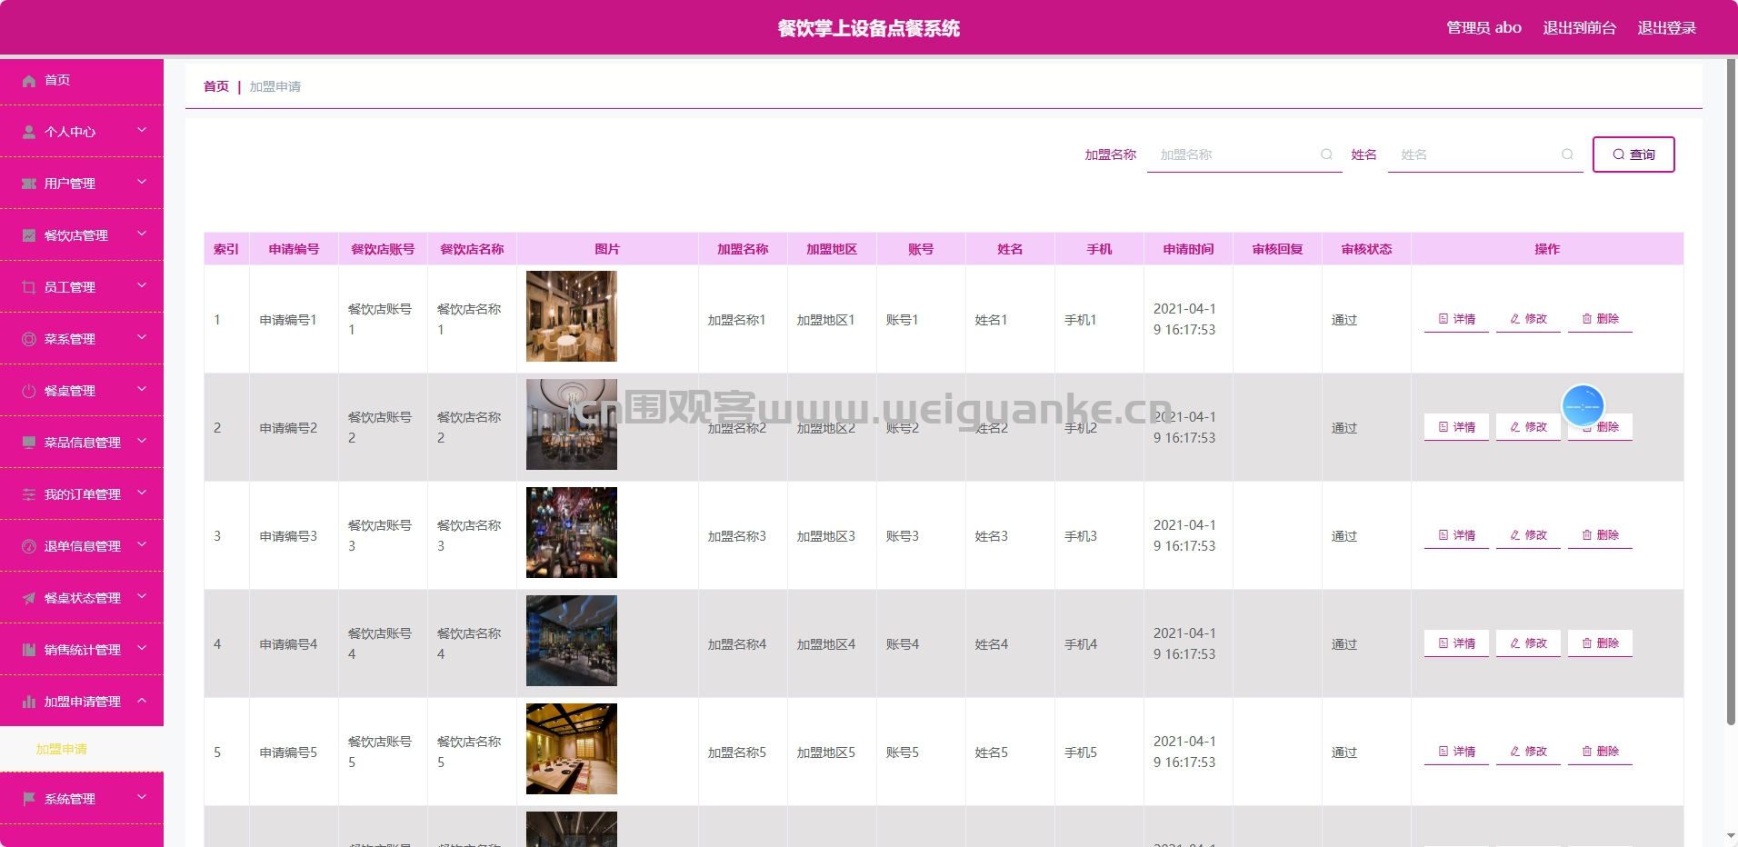Click the 查询 search button
1738x847 pixels.
click(x=1633, y=154)
